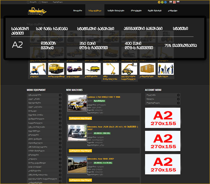
Task: Click the arrow icon on the ავტო კრანი row
Action: click(60, 99)
